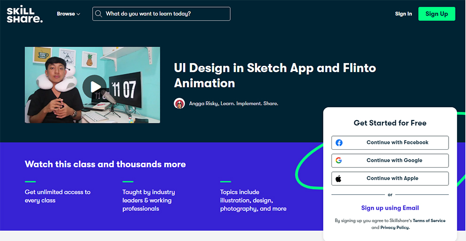Open the Terms of Service link

coord(429,220)
